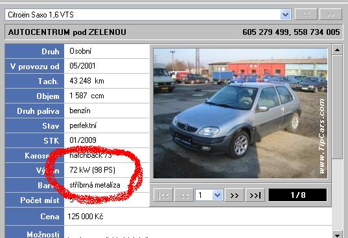Click the scroll down arrow
Screen dimensions: 348x238
click(337, 235)
